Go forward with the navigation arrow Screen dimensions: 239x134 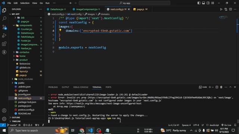click(75, 3)
